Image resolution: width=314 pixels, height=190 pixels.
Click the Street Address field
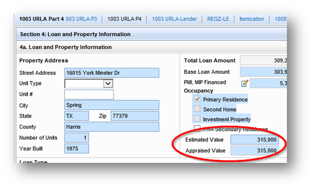coord(112,73)
